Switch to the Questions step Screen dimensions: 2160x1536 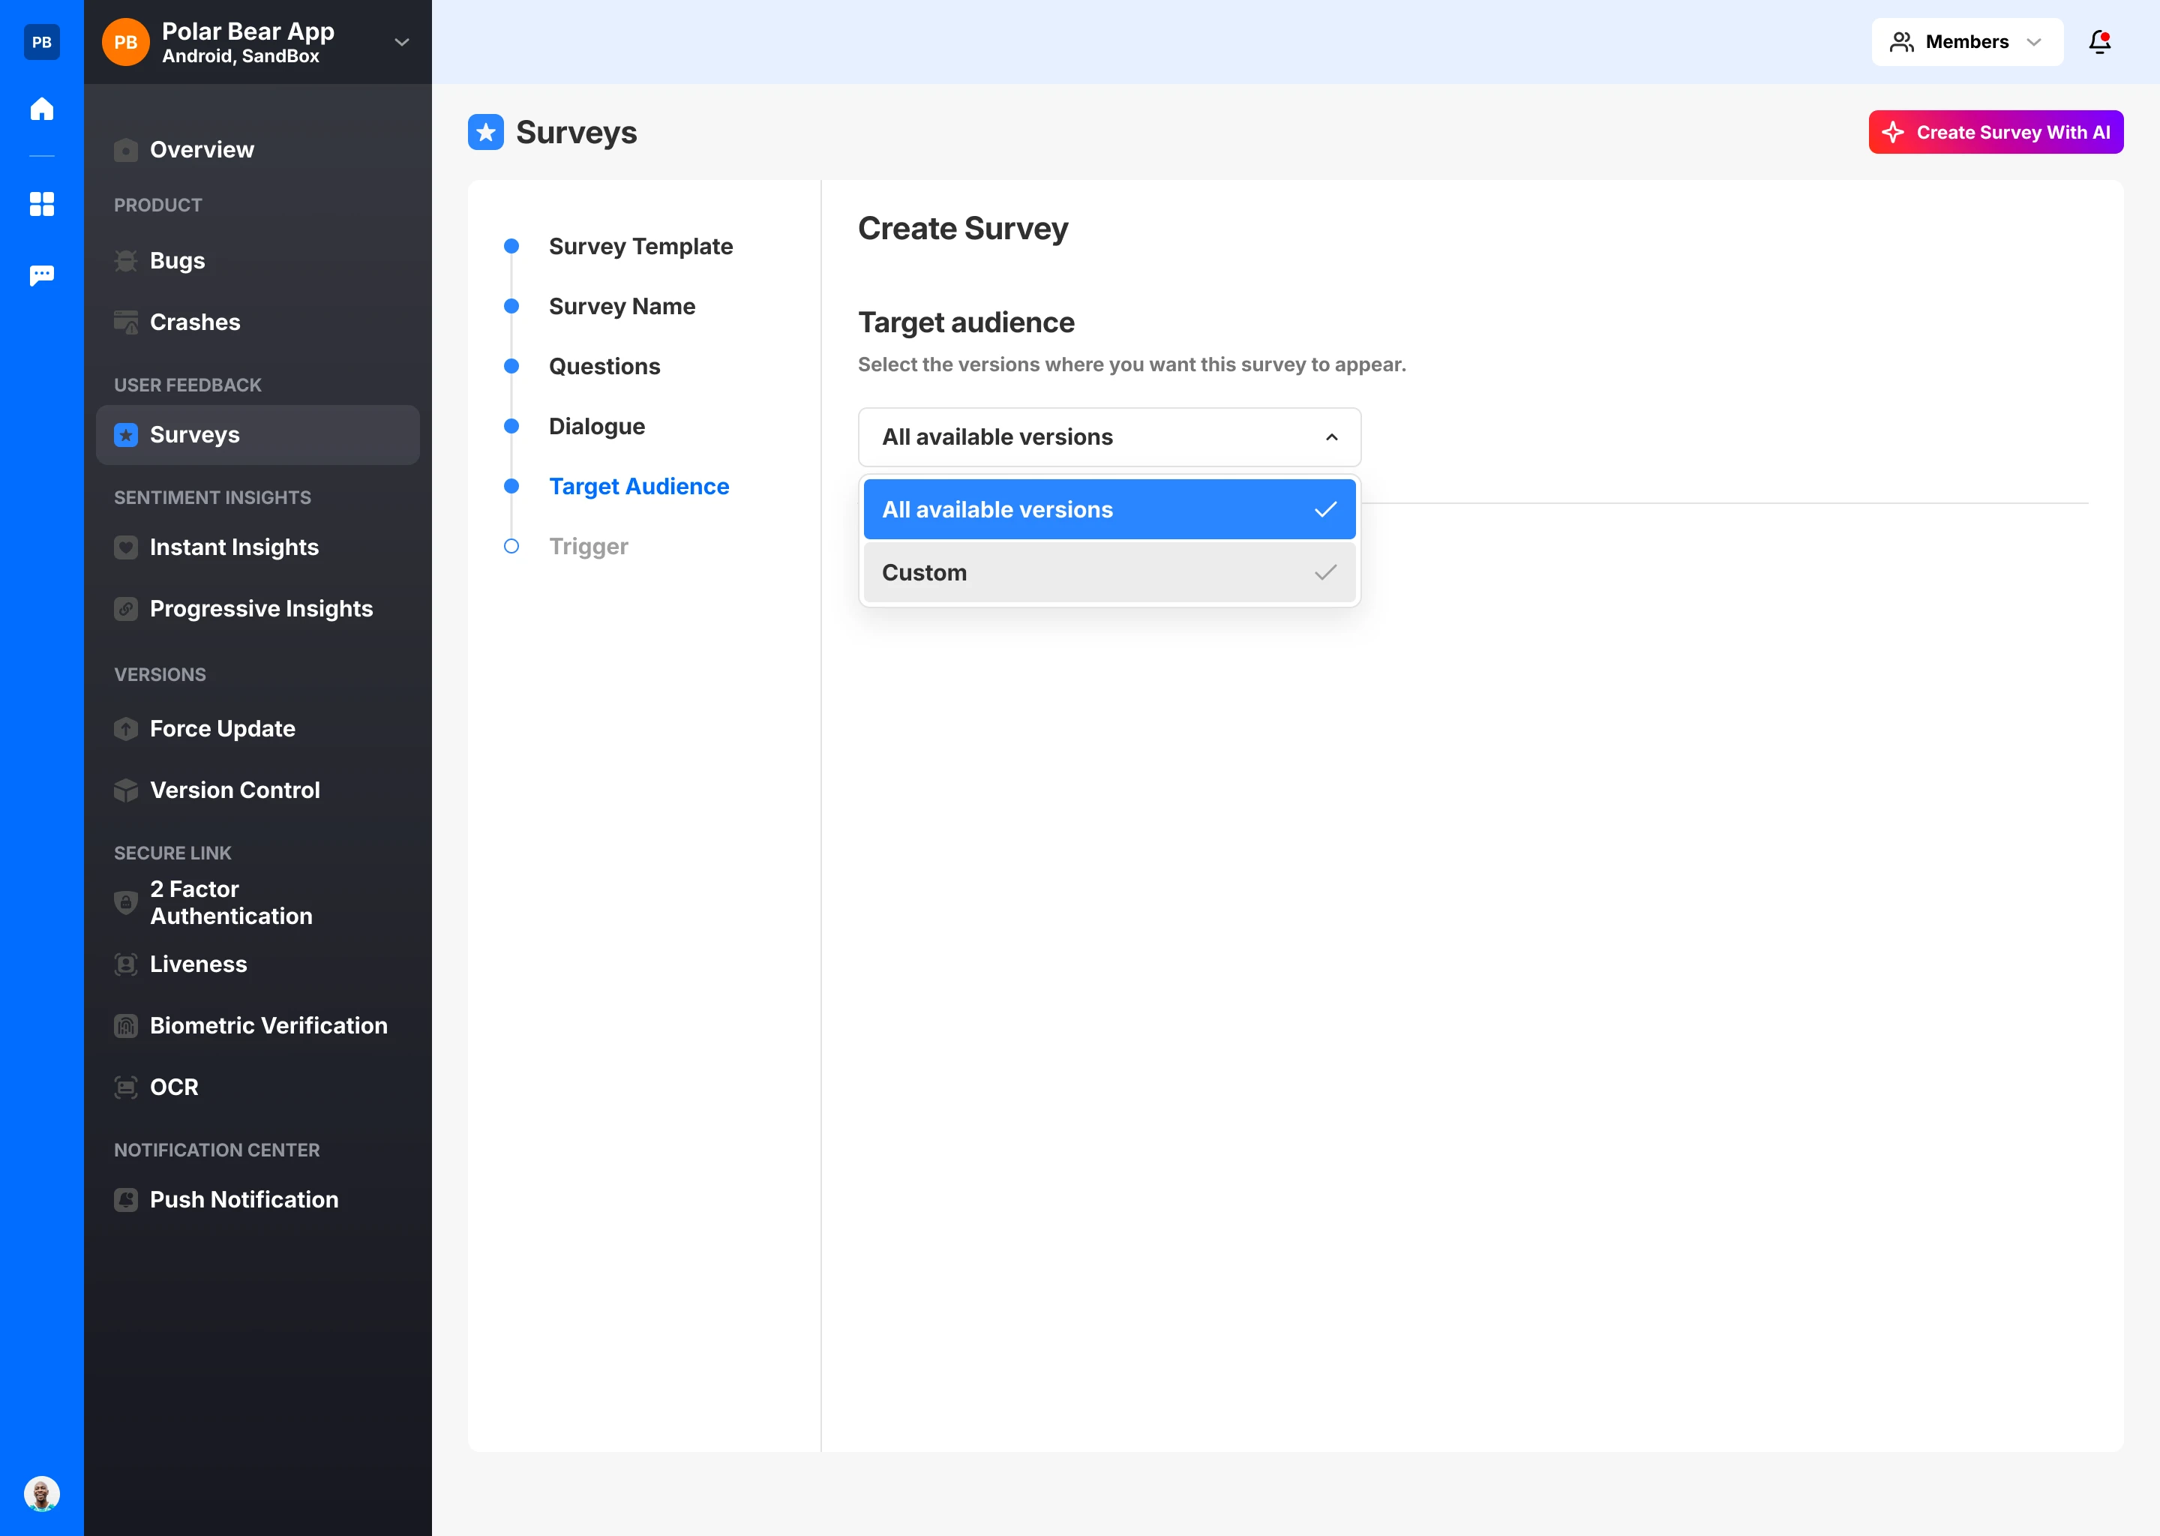[603, 366]
